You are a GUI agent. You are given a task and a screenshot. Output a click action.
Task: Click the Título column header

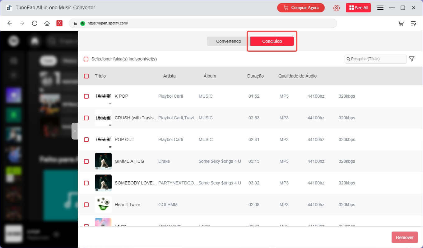(100, 76)
